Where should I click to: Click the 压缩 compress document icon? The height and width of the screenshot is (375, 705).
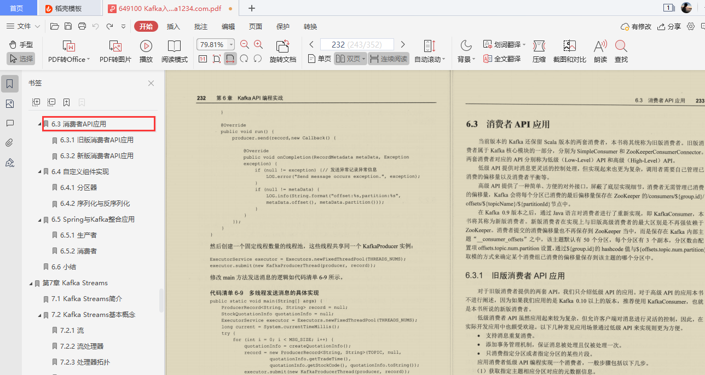pos(539,51)
